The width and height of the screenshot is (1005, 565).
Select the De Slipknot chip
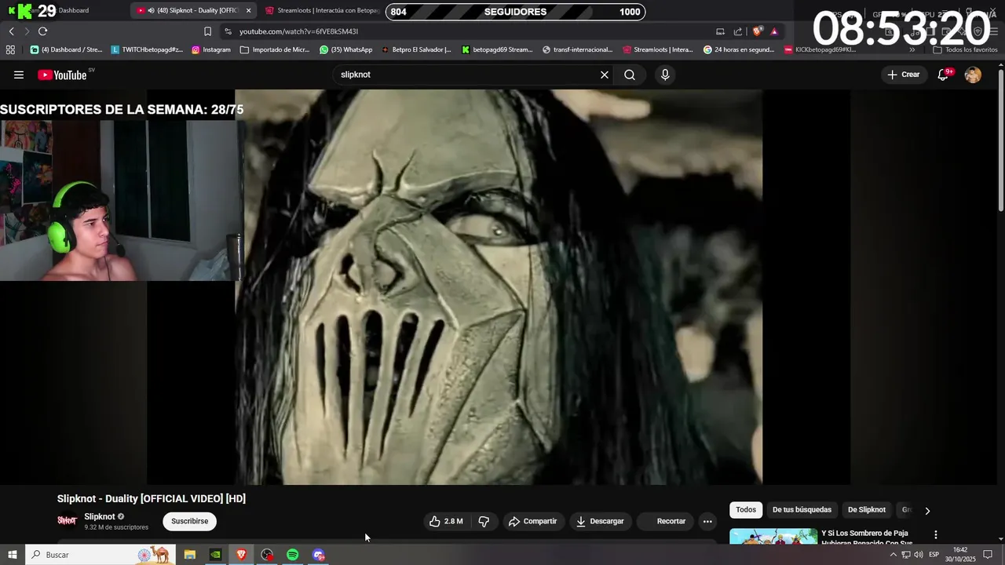867,510
